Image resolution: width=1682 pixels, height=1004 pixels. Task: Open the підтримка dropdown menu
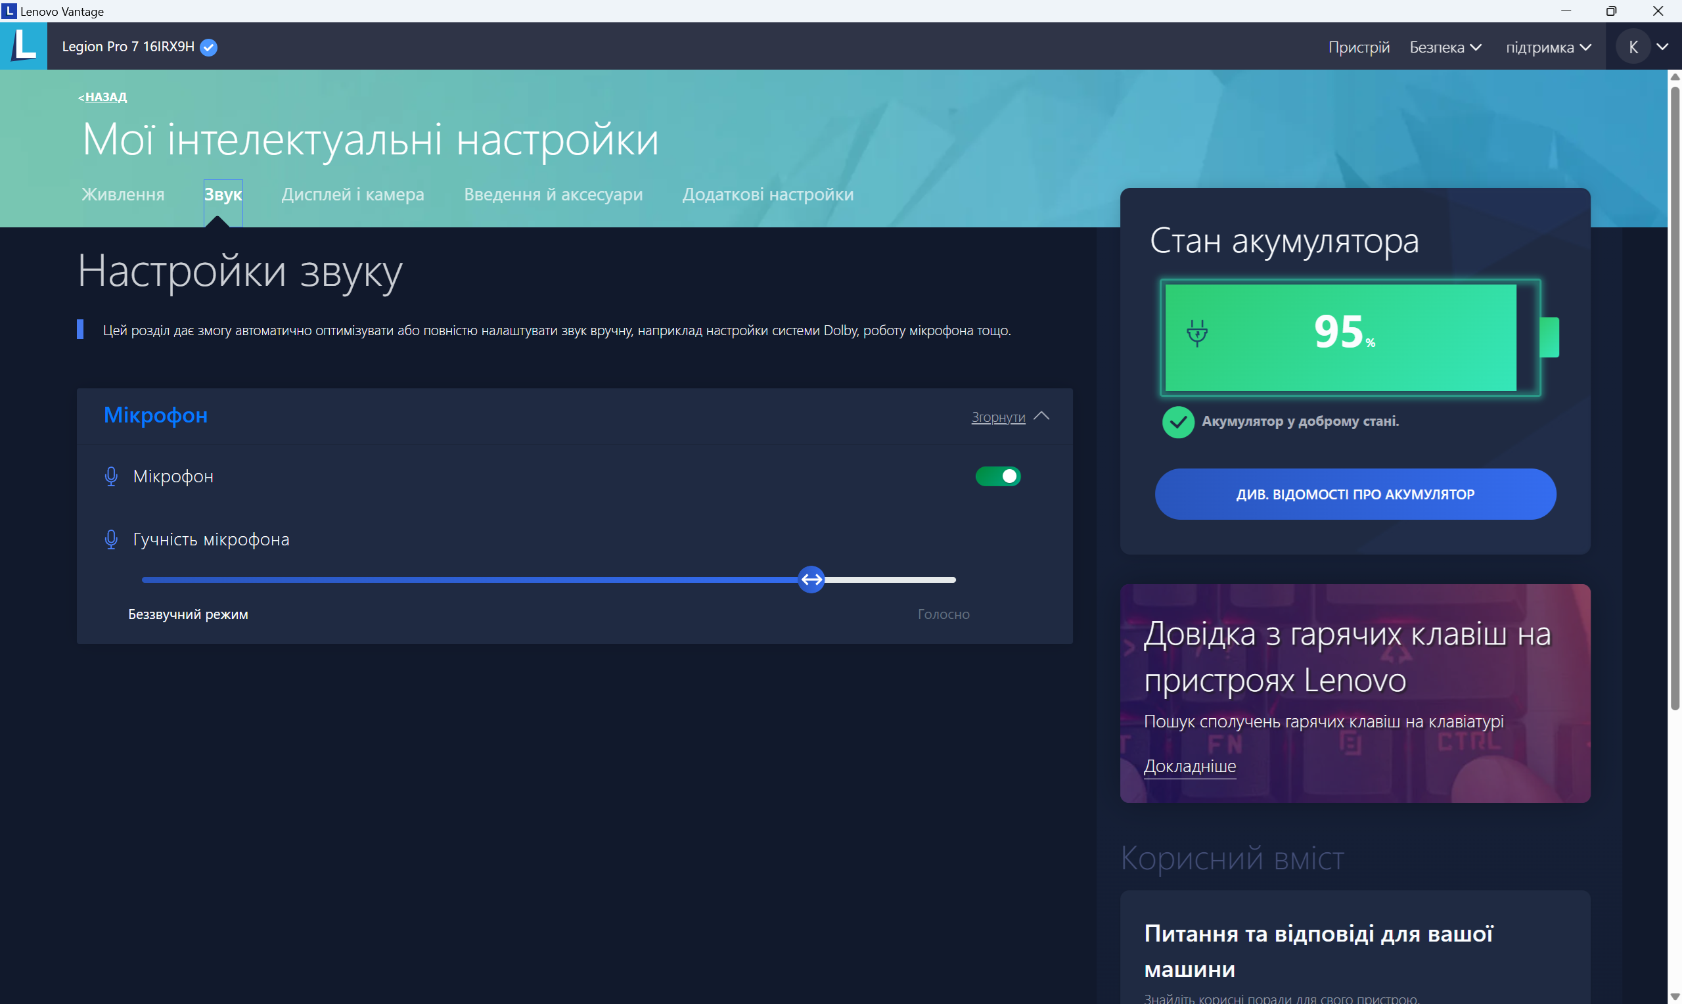point(1548,47)
